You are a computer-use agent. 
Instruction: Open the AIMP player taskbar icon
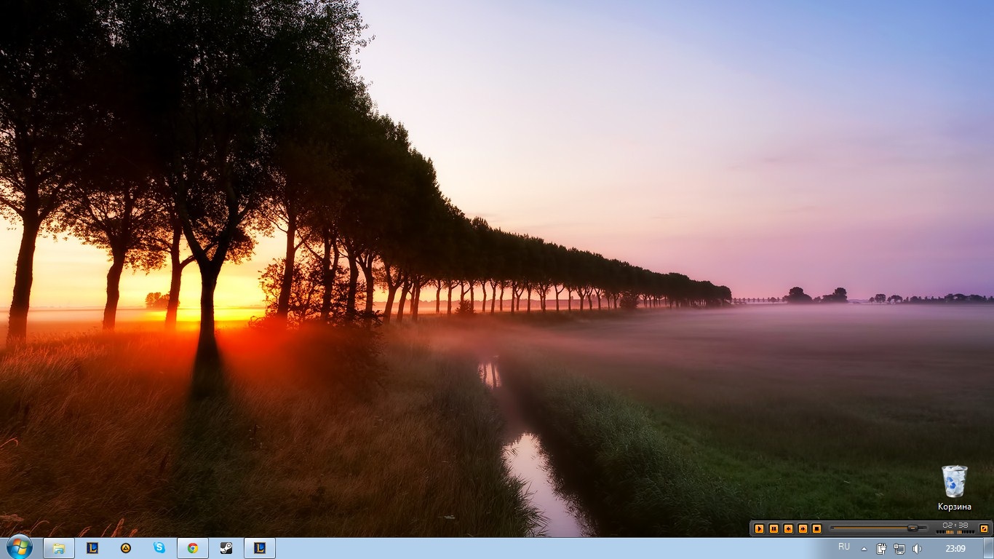tap(126, 548)
